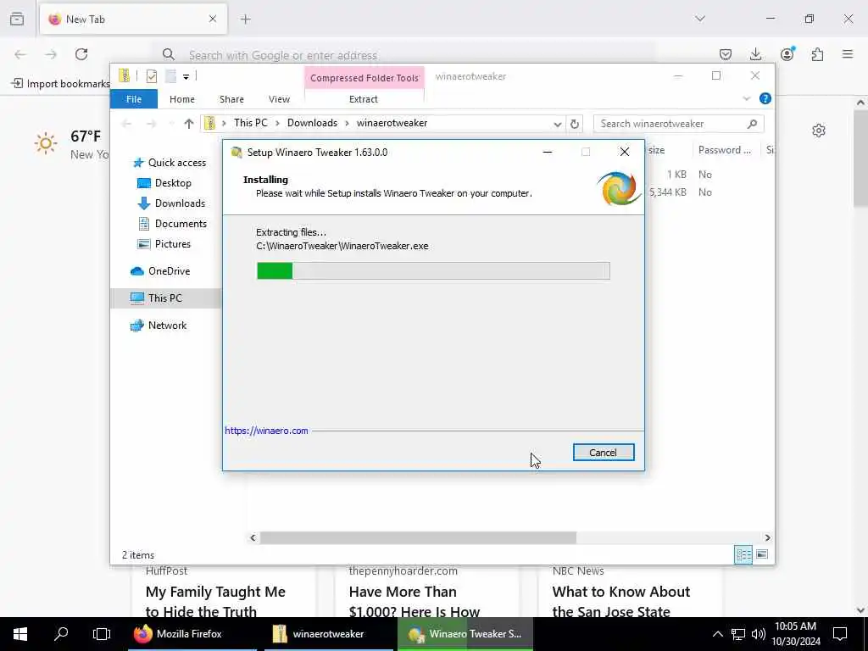This screenshot has width=868, height=651.
Task: Open Explorer Help question mark icon
Action: click(x=765, y=98)
